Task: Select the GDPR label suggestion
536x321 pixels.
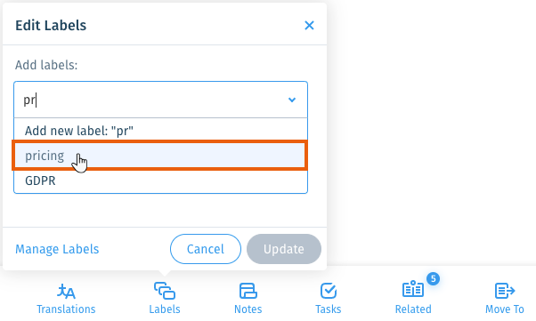Action: (x=160, y=181)
